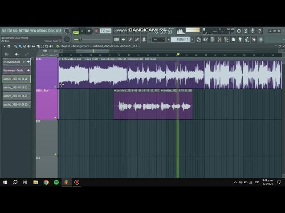285x213 pixels.
Task: Click the tempo display 130.000
Action: tap(106, 31)
